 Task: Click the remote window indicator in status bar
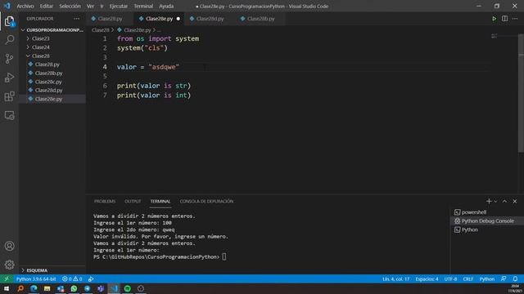click(7, 279)
